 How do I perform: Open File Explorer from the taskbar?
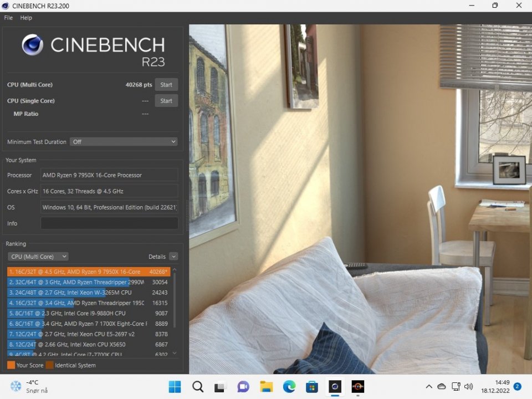tap(266, 386)
